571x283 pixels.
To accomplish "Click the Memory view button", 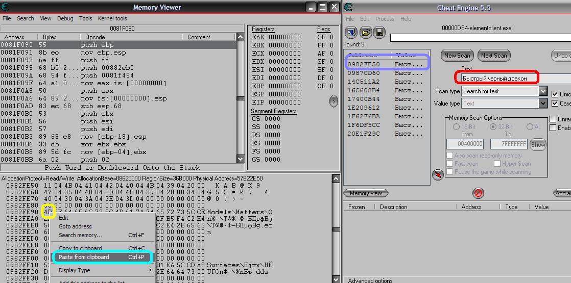I will (366, 193).
